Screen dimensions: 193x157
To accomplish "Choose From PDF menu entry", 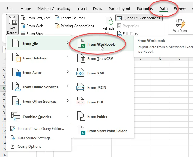I will [103, 102].
